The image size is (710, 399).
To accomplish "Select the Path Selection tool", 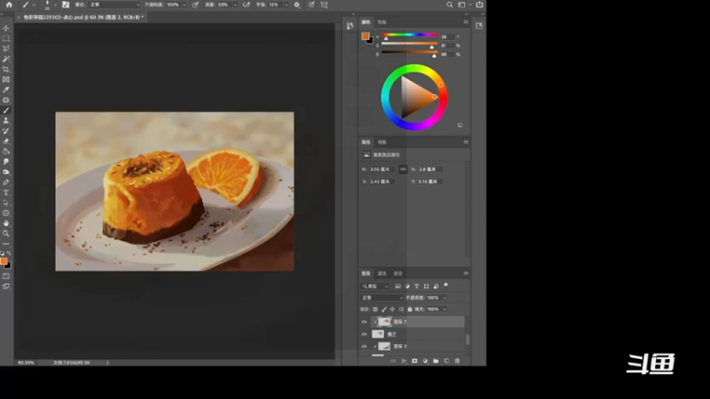I will click(x=6, y=203).
